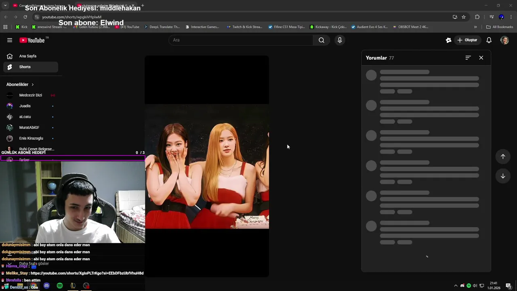Open the Kick bookmark
Viewport: 517px width, 291px height.
tap(21, 27)
